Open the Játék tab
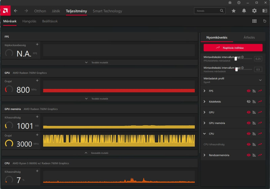The height and width of the screenshot is (189, 270). pos(56,11)
